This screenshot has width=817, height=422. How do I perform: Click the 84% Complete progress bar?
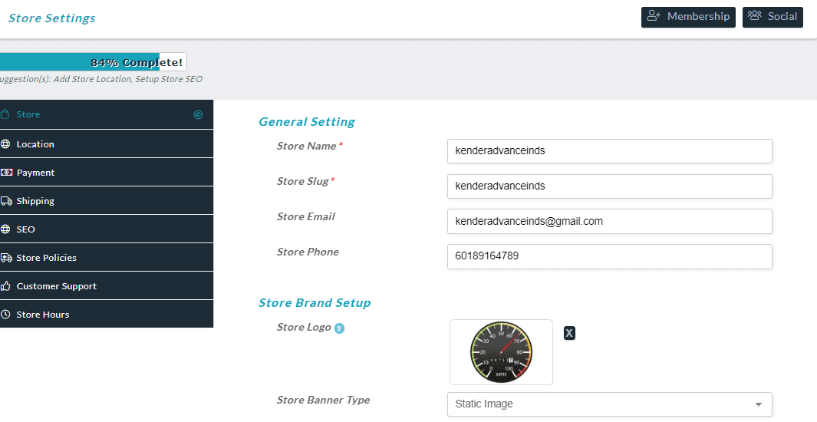coord(92,62)
